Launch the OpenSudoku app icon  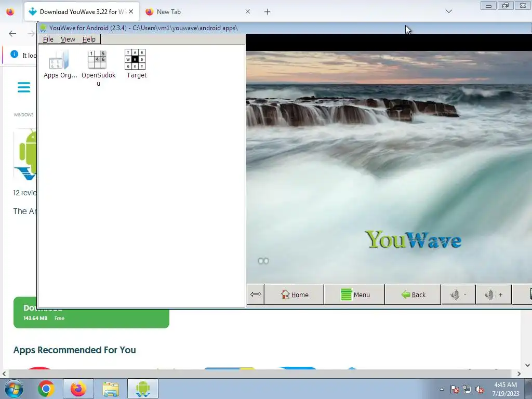98,68
